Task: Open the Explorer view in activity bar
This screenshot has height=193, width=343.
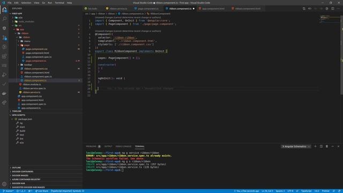Action: click(4, 10)
